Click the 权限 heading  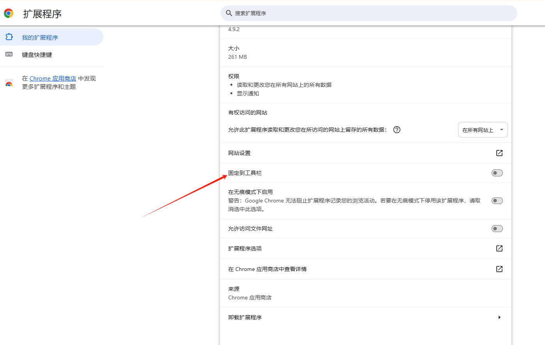click(234, 76)
